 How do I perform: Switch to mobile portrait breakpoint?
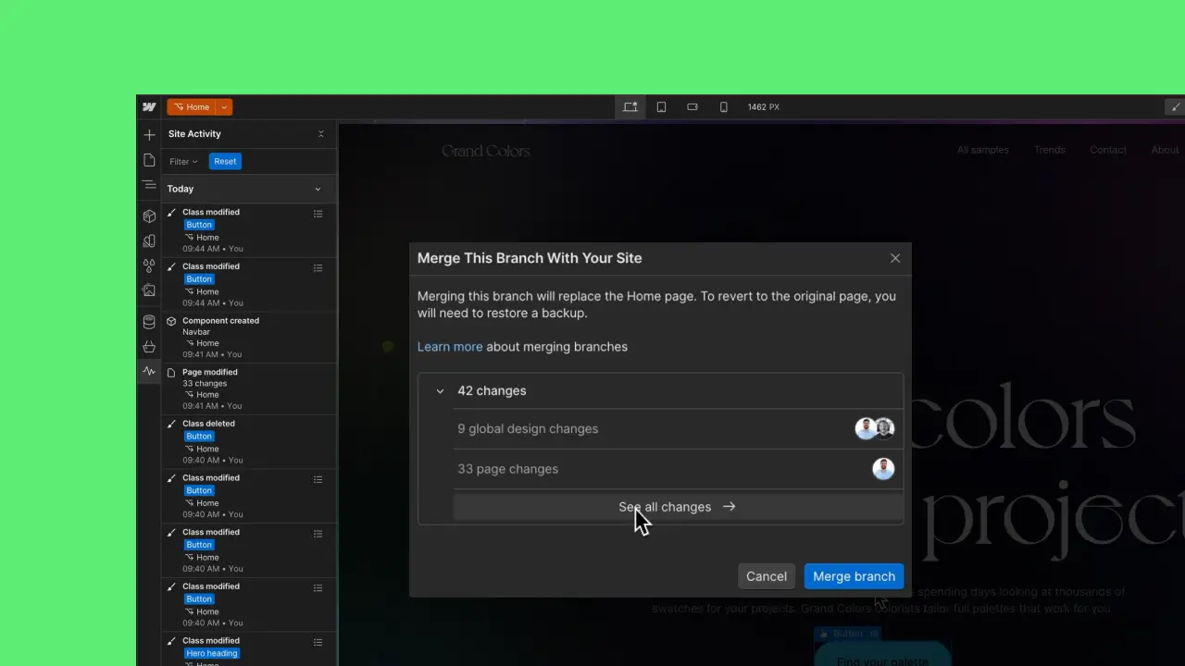click(x=723, y=106)
